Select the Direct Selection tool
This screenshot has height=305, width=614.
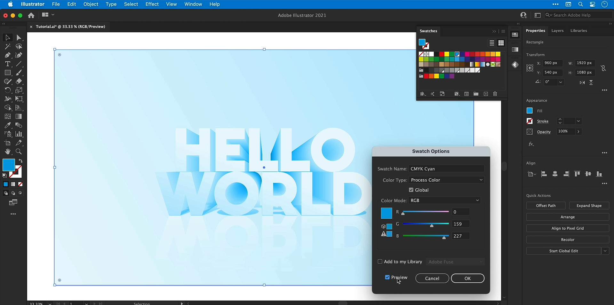coord(19,38)
